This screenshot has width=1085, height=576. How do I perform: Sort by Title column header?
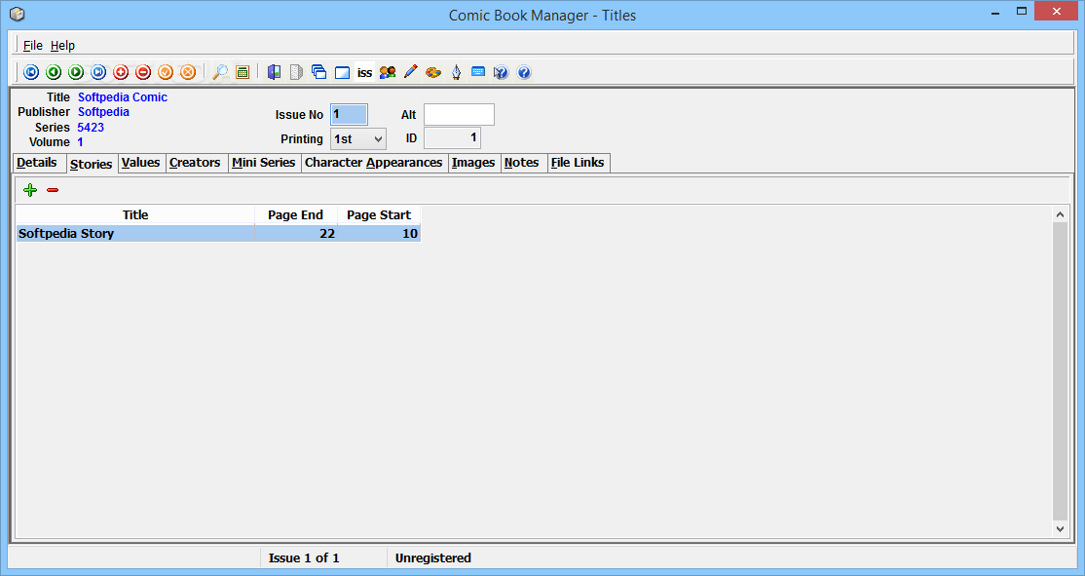pyautogui.click(x=135, y=214)
